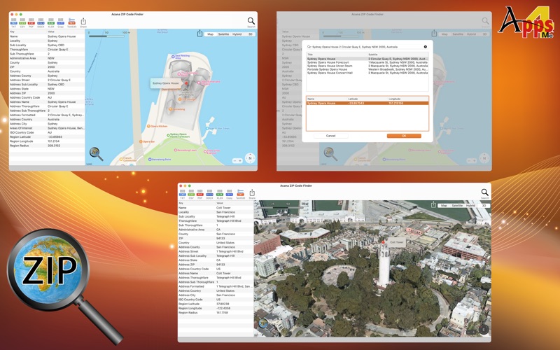Image resolution: width=560 pixels, height=350 pixels.
Task: Open TextEdit icon in the Coit Tower window
Action: click(x=240, y=194)
